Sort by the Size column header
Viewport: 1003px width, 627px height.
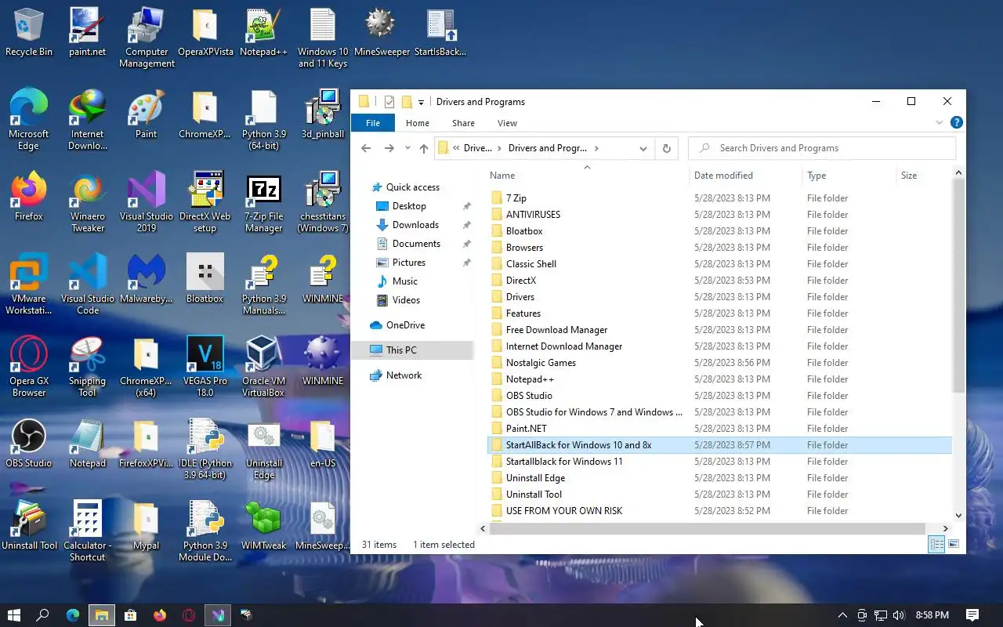(923, 176)
